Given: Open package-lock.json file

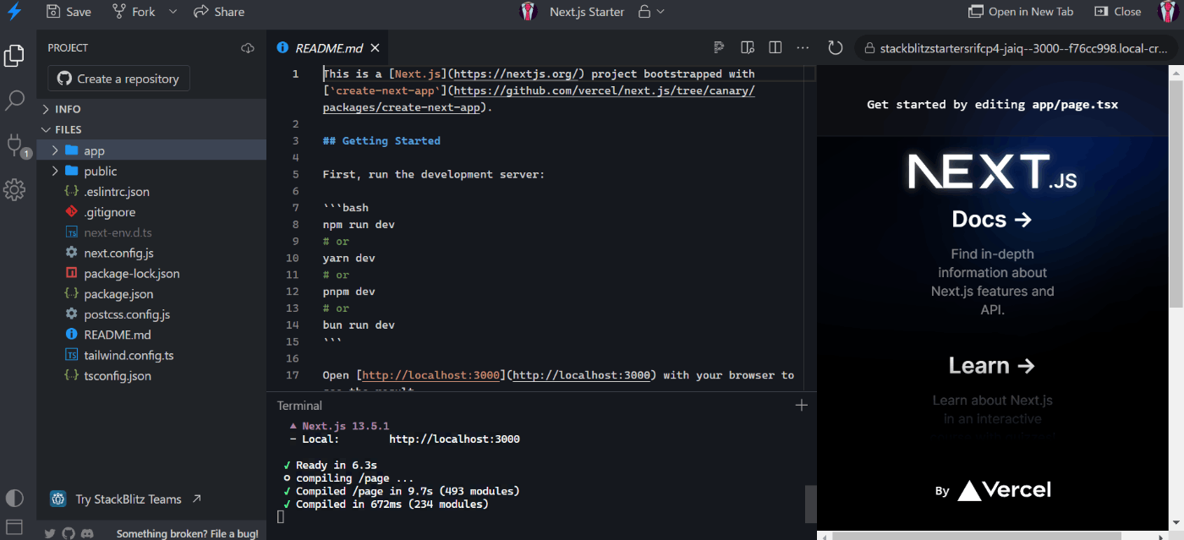Looking at the screenshot, I should (x=151, y=274).
